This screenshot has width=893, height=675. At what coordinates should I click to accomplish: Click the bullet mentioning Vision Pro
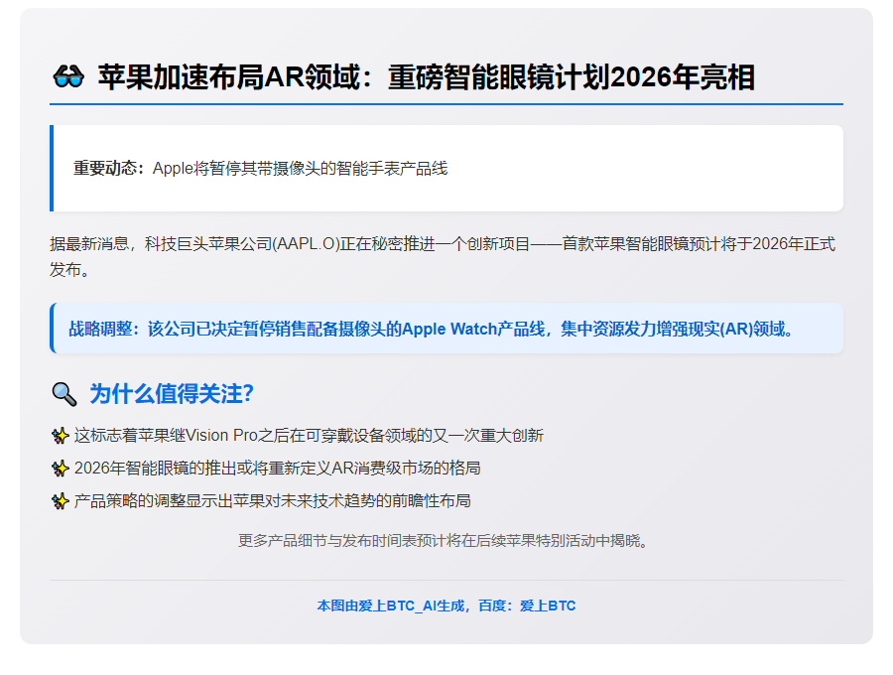point(309,436)
